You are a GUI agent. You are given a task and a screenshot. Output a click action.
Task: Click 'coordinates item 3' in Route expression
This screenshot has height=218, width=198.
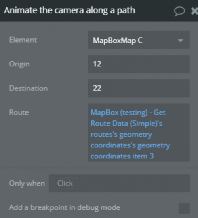point(122,156)
